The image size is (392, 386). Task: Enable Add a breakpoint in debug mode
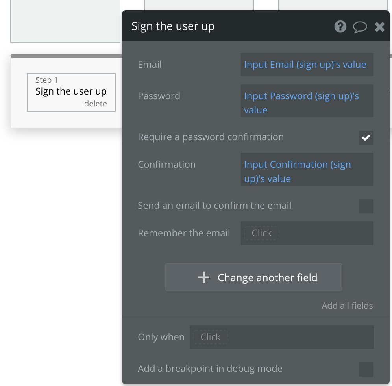pos(366,369)
